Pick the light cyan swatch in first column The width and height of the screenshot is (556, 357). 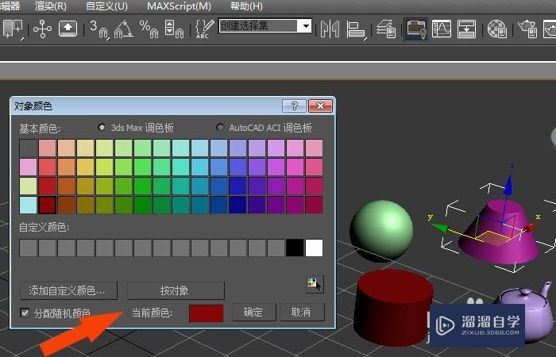tap(29, 205)
